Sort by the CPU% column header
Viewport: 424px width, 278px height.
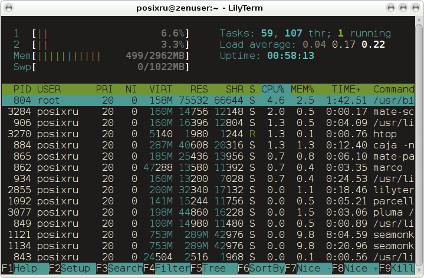pyautogui.click(x=273, y=89)
